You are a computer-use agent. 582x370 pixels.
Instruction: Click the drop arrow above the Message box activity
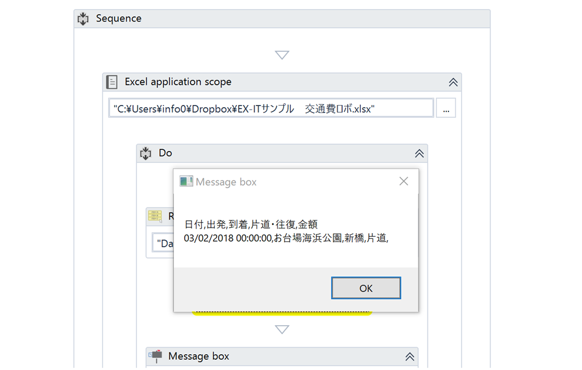point(282,330)
